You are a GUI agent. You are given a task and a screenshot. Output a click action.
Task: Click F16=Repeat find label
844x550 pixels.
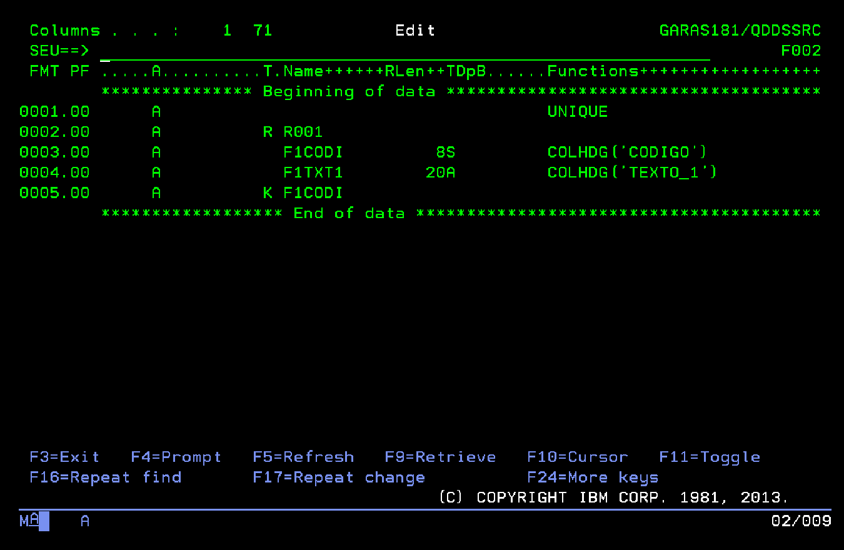[x=105, y=478]
